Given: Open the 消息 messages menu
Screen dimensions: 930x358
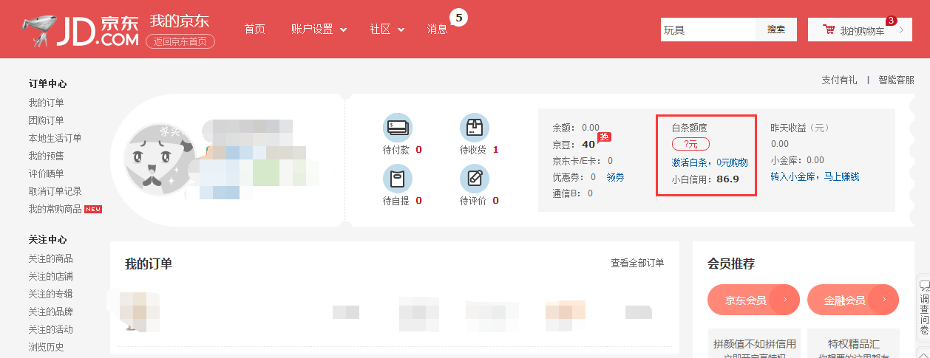Looking at the screenshot, I should 437,30.
